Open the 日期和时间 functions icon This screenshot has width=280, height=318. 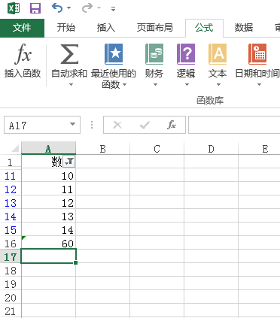point(257,54)
